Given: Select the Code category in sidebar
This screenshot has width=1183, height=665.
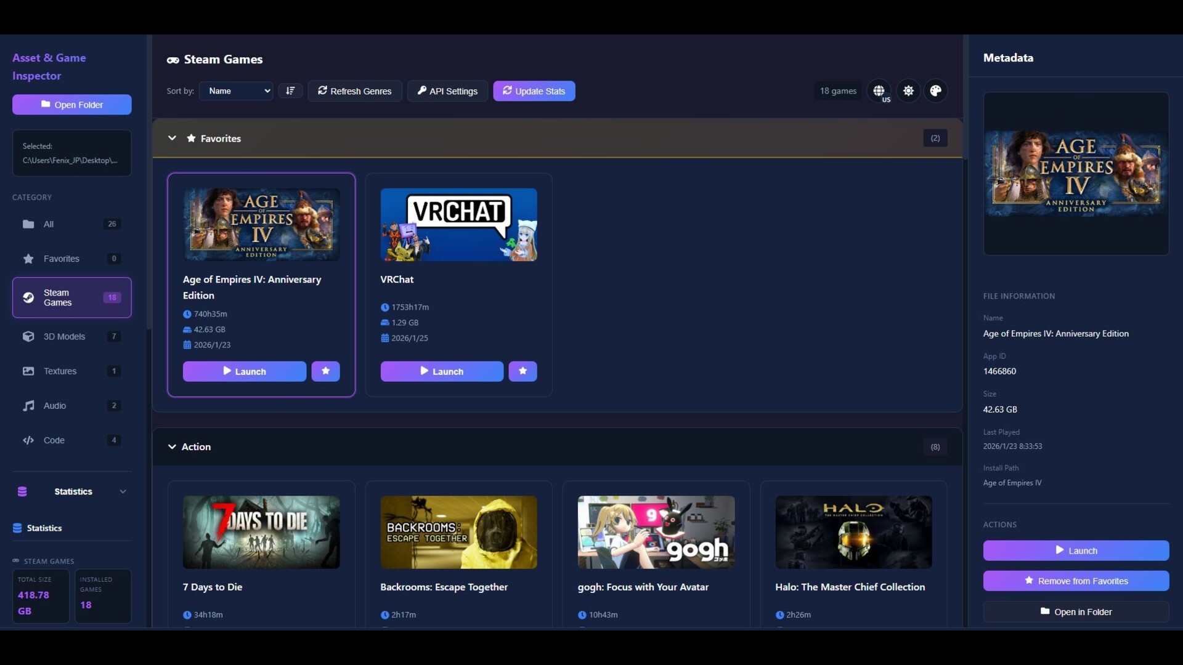Looking at the screenshot, I should click(x=71, y=440).
